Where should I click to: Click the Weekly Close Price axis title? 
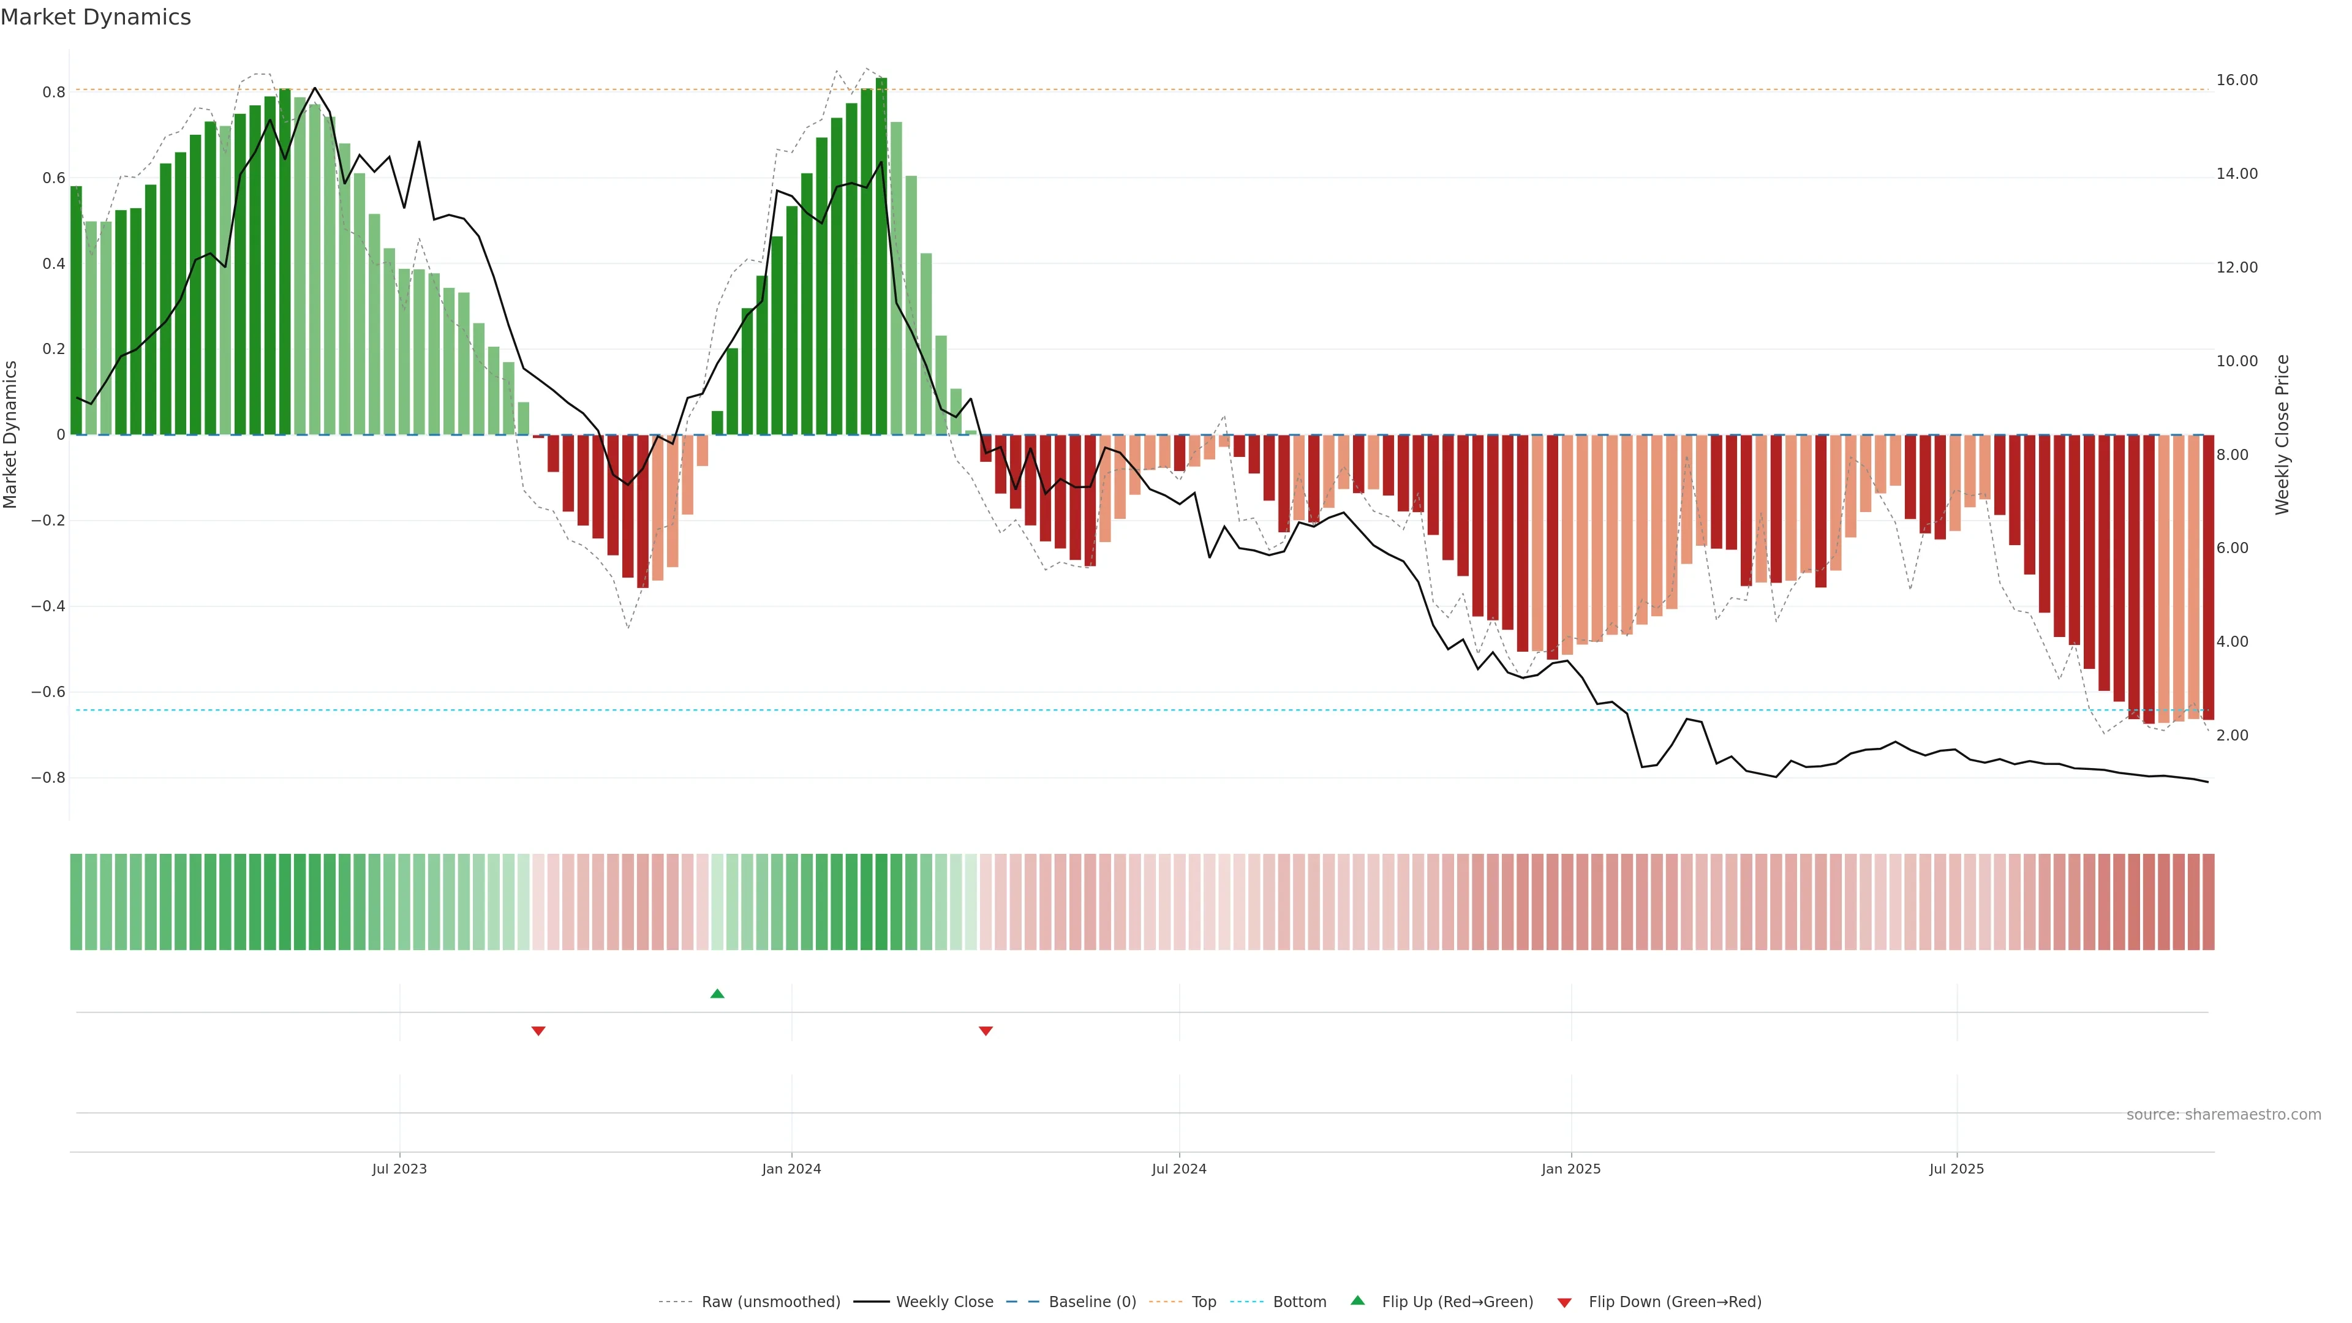tap(2283, 435)
